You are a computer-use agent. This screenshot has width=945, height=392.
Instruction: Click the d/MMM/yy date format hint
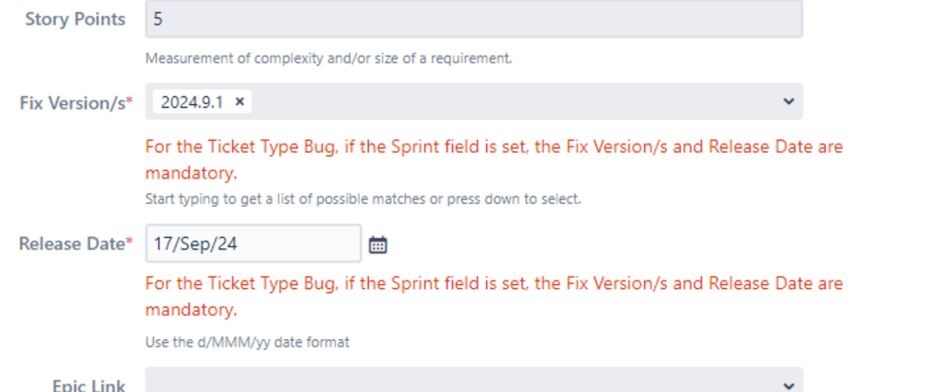coord(247,343)
